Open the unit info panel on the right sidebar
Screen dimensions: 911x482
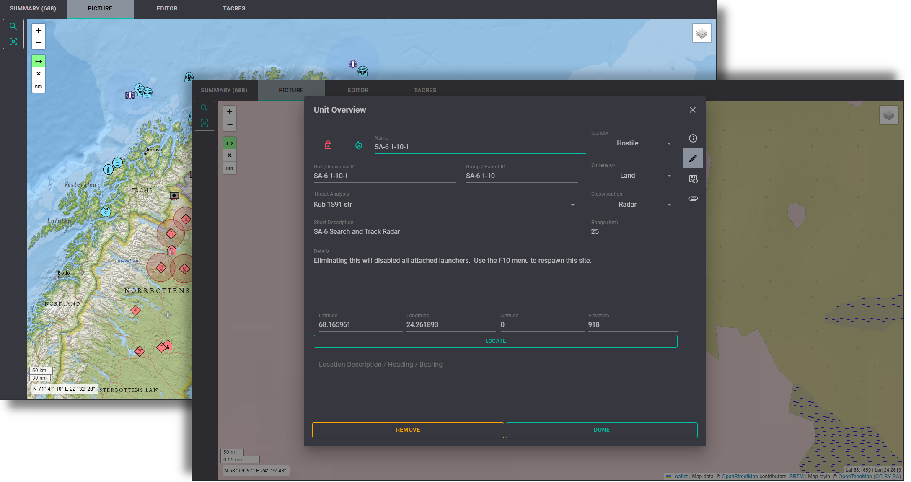tap(693, 138)
